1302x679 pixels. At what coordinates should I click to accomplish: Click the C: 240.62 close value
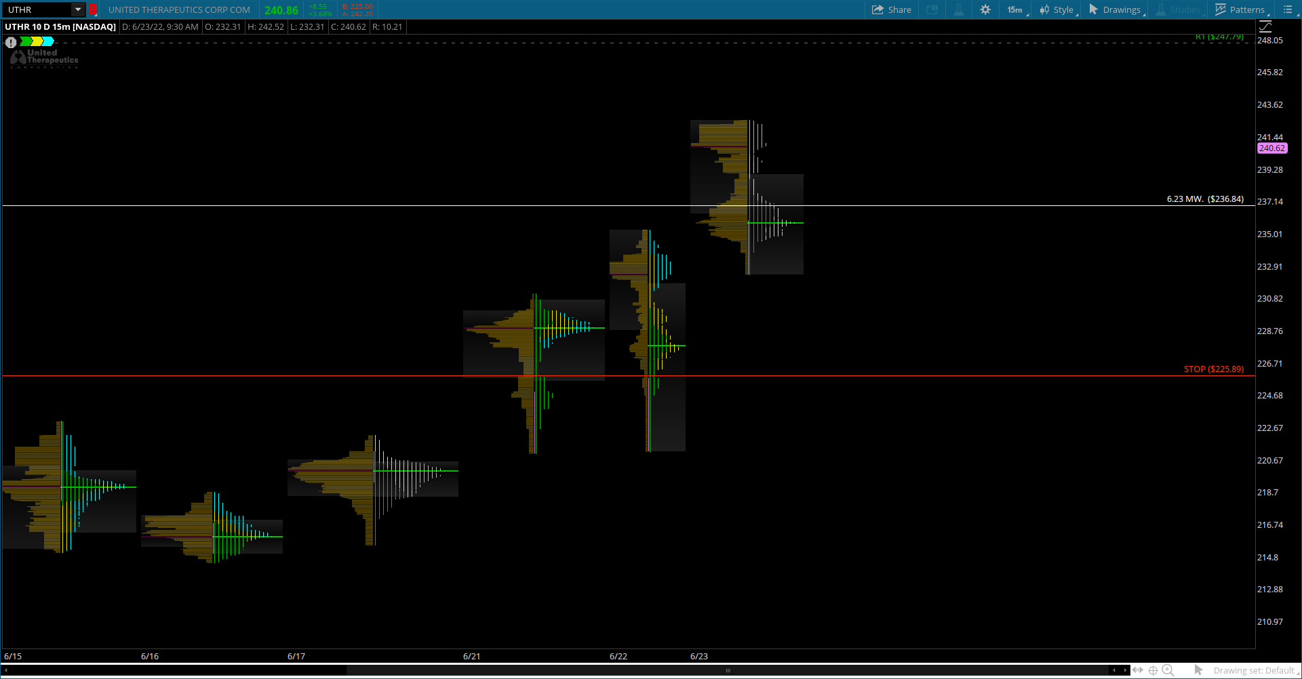pyautogui.click(x=349, y=26)
